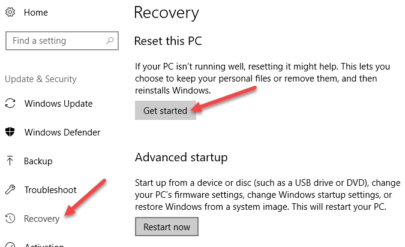Open the Activation section
The height and width of the screenshot is (247, 405).
(x=44, y=244)
